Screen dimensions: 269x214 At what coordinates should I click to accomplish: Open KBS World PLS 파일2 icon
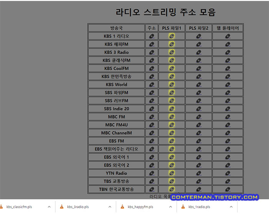click(199, 85)
